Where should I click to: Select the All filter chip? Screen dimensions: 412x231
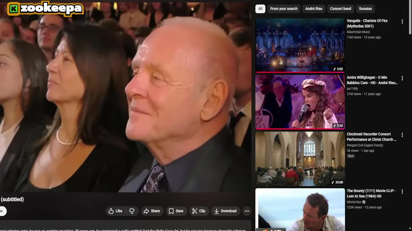point(260,9)
